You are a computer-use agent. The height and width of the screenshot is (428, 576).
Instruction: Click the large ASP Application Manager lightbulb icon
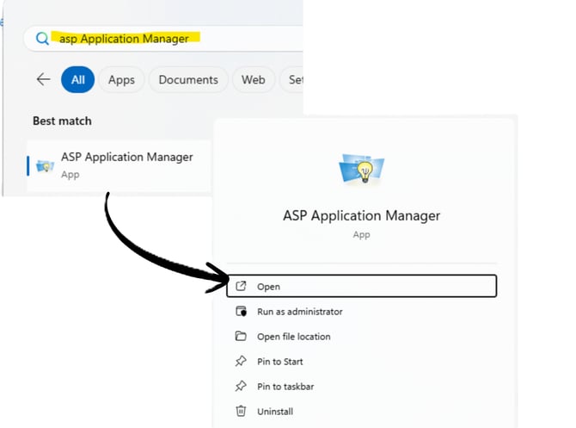coord(361,169)
